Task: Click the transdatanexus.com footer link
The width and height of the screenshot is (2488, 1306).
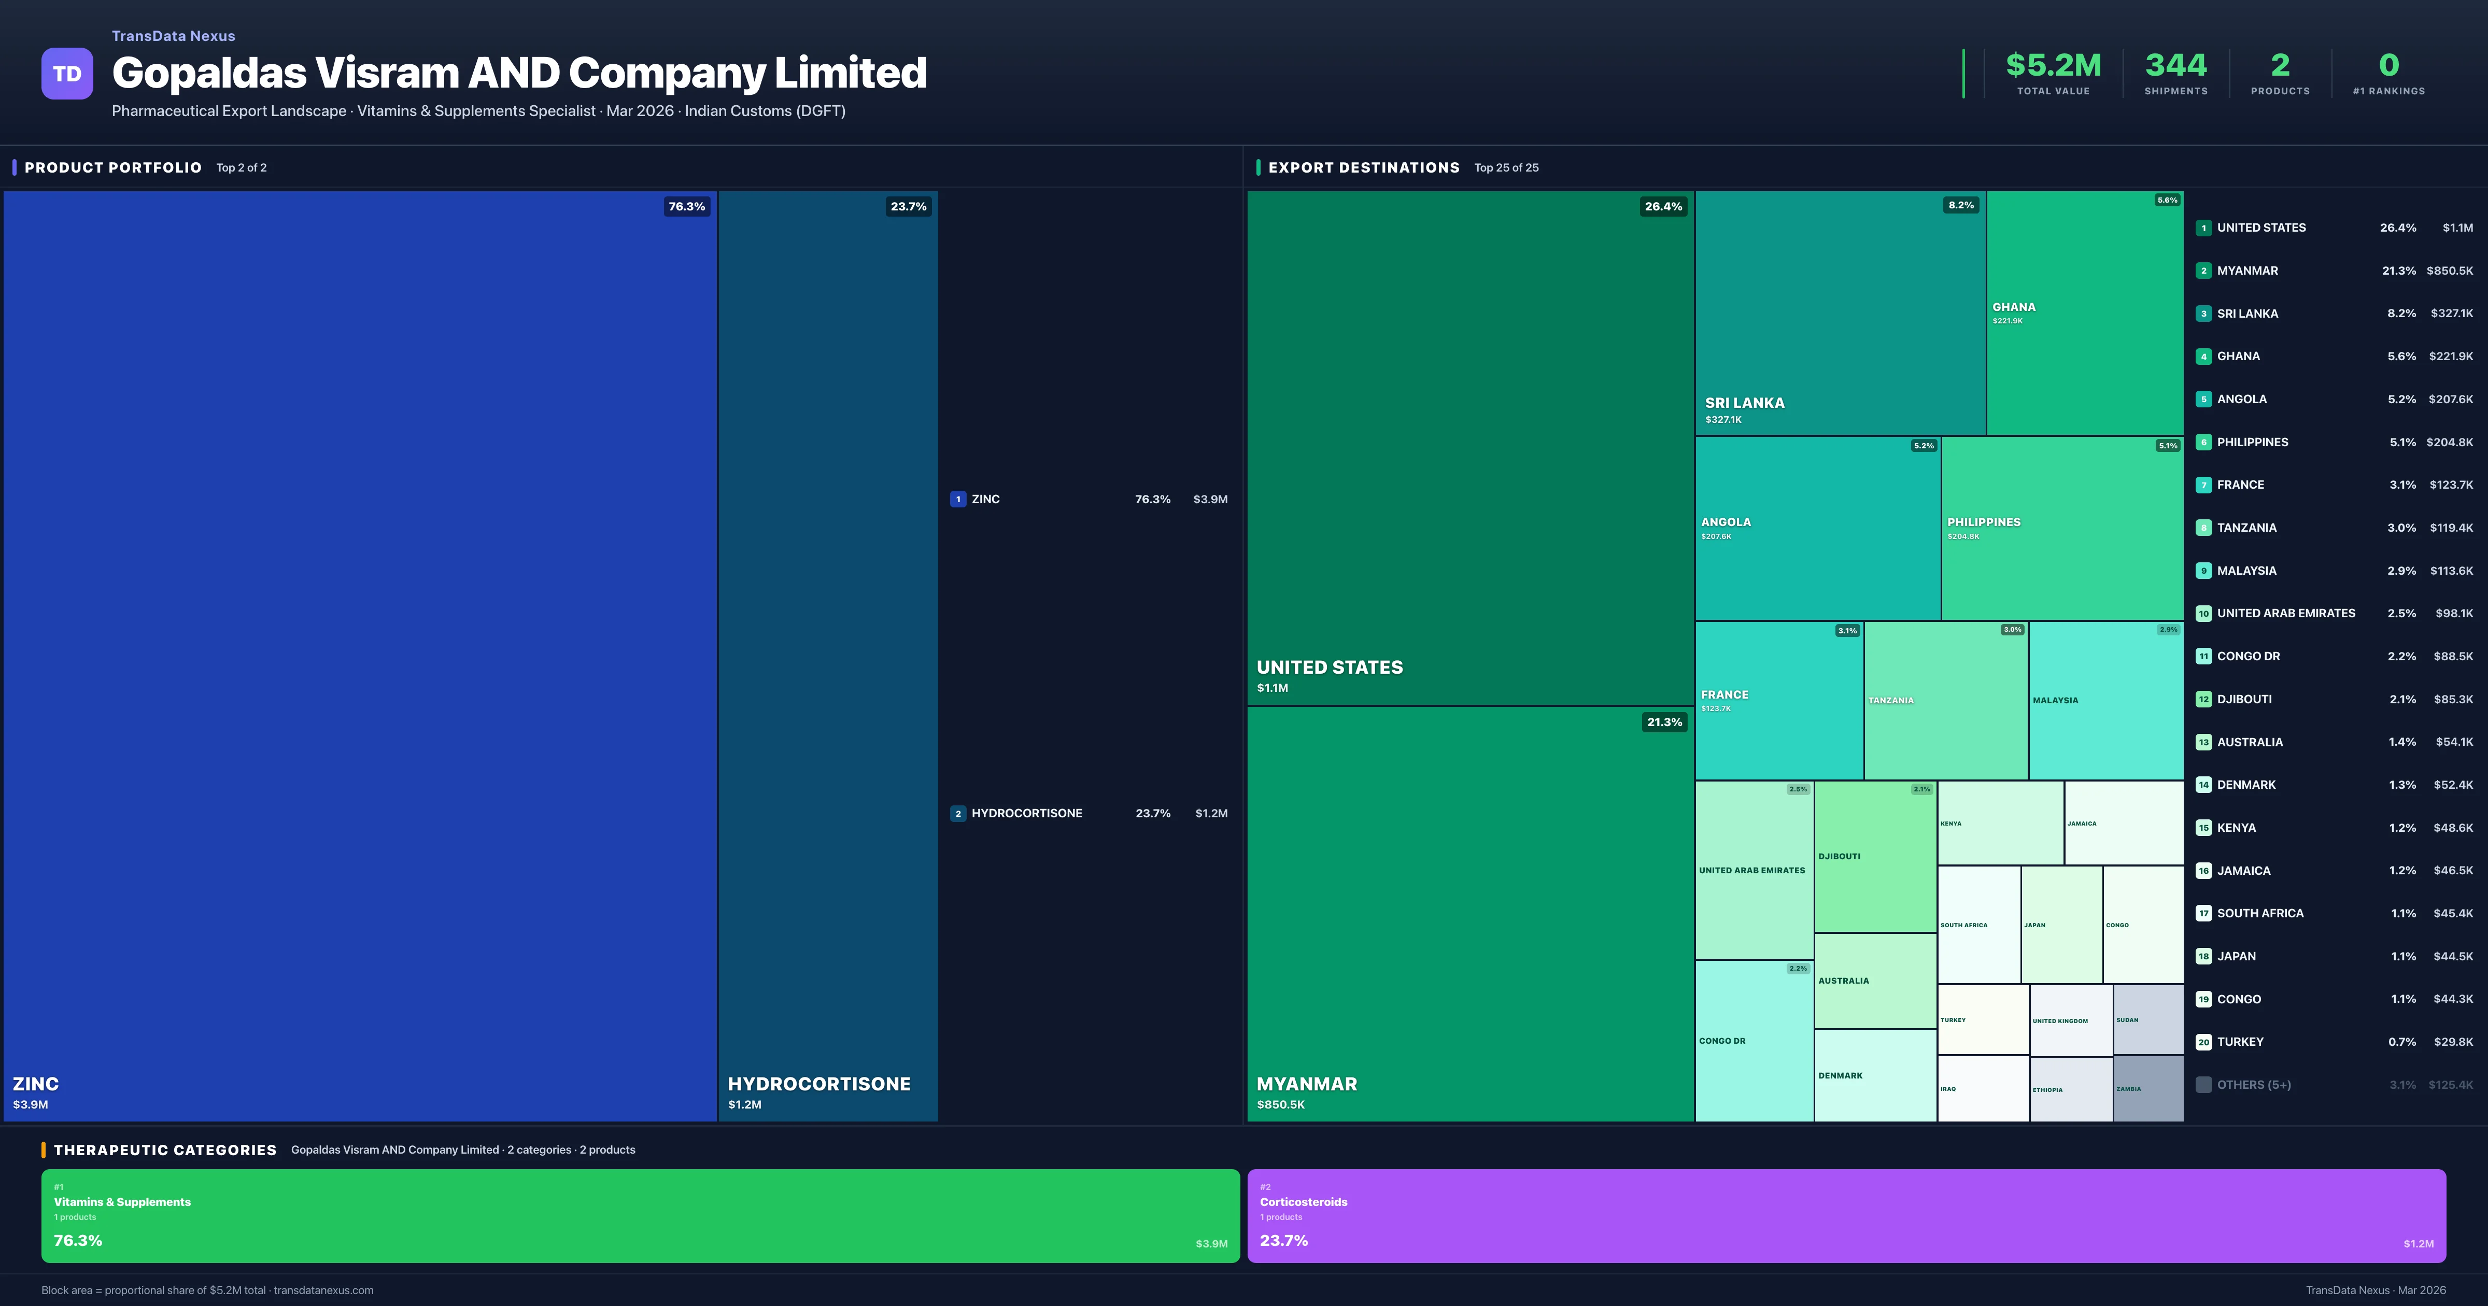Action: pos(323,1290)
